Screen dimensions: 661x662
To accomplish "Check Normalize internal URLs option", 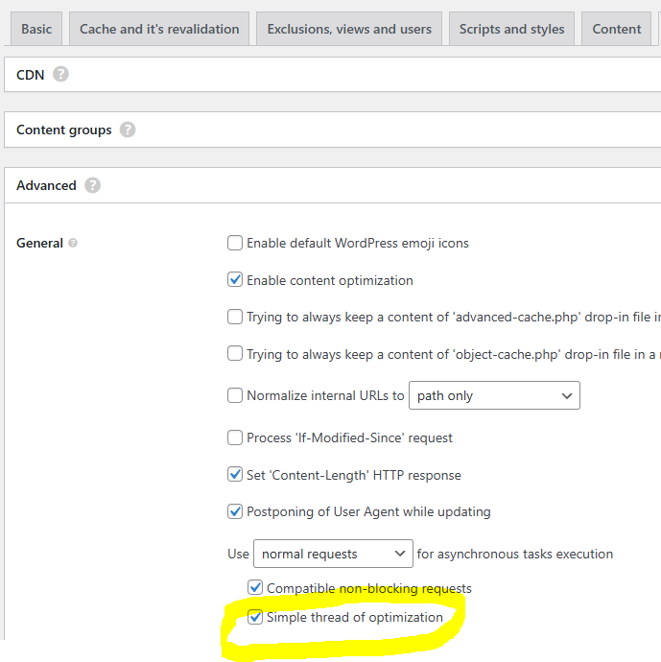I will [235, 395].
